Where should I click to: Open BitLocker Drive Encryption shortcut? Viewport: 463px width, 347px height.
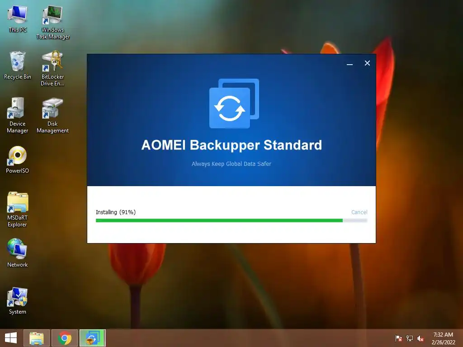pyautogui.click(x=52, y=69)
